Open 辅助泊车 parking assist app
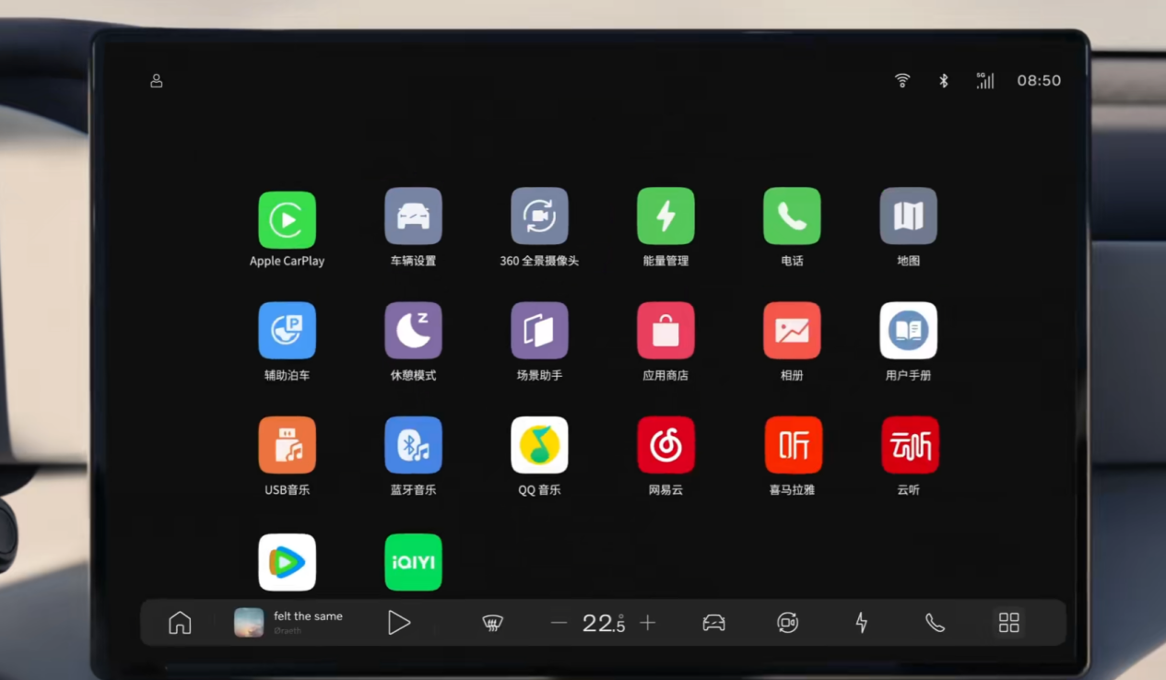This screenshot has width=1166, height=680. click(x=287, y=330)
